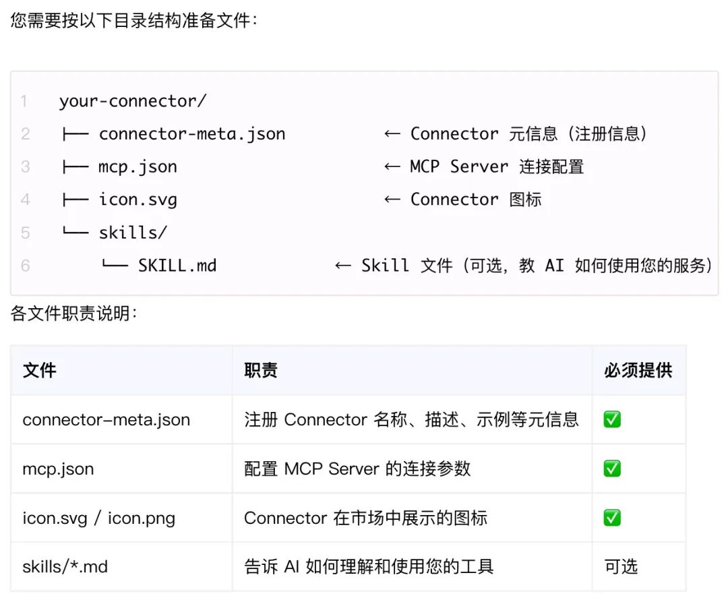Viewport: 728px width, 600px height.
Task: Click icon.svg / icon.png table cell
Action: pyautogui.click(x=99, y=518)
